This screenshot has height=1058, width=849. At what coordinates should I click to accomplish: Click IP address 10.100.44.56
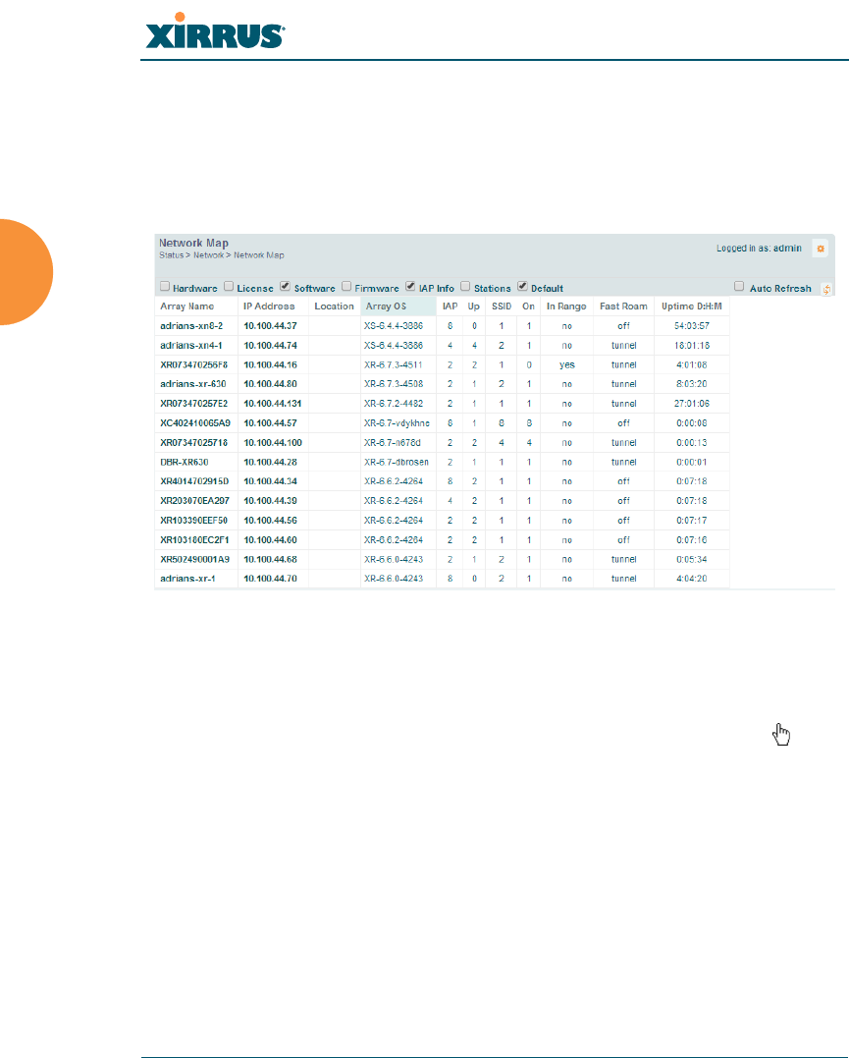click(271, 521)
